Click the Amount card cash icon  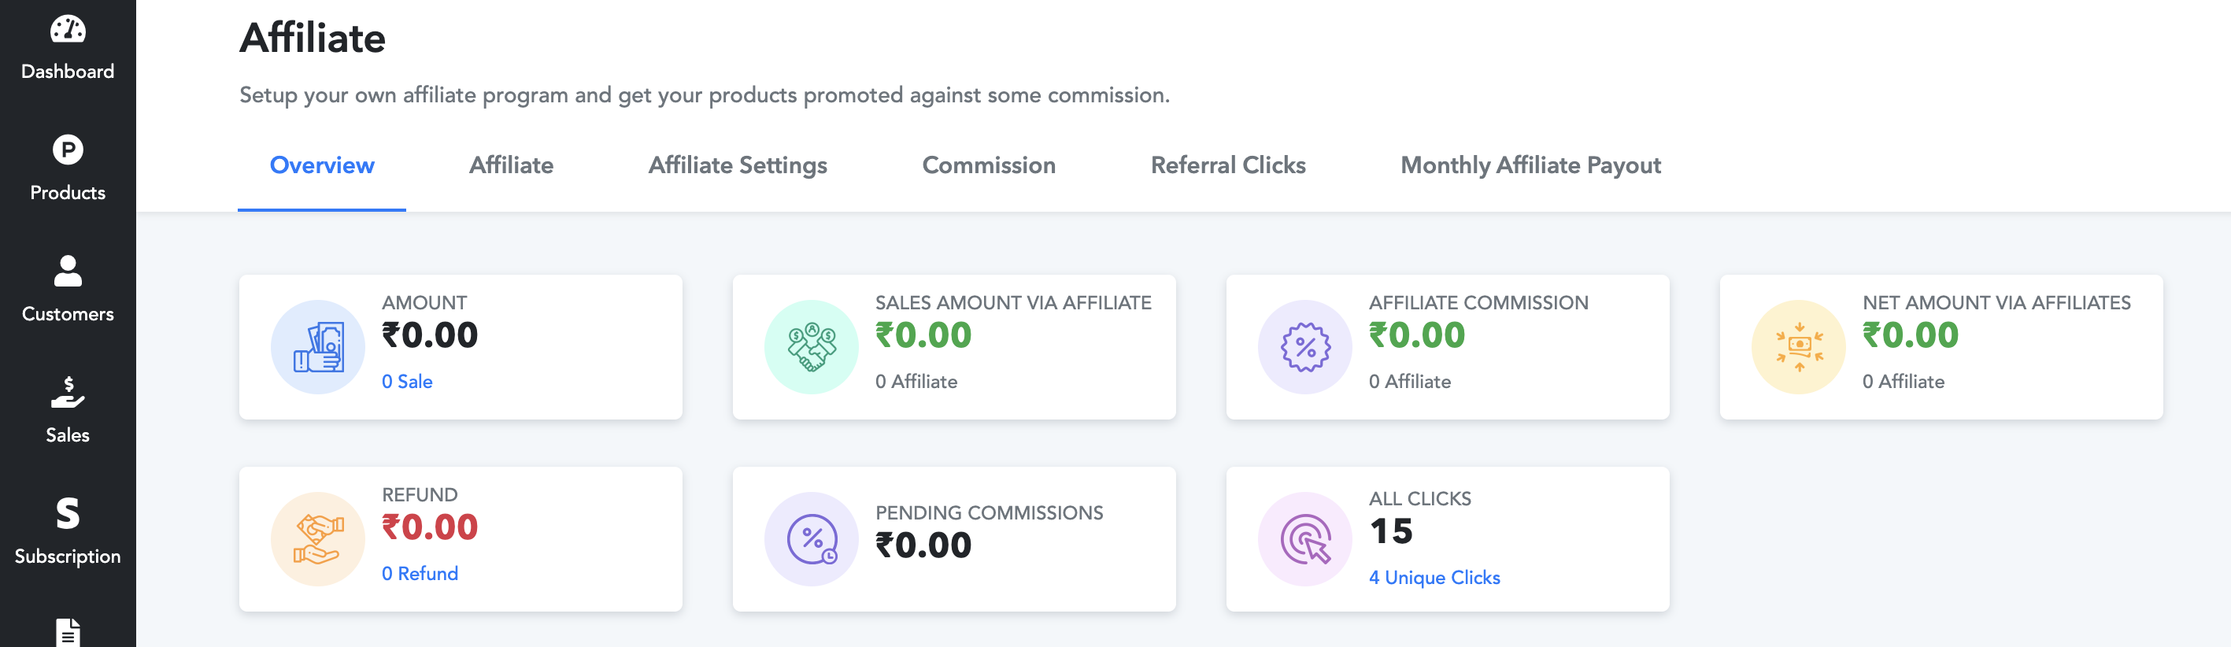(318, 347)
